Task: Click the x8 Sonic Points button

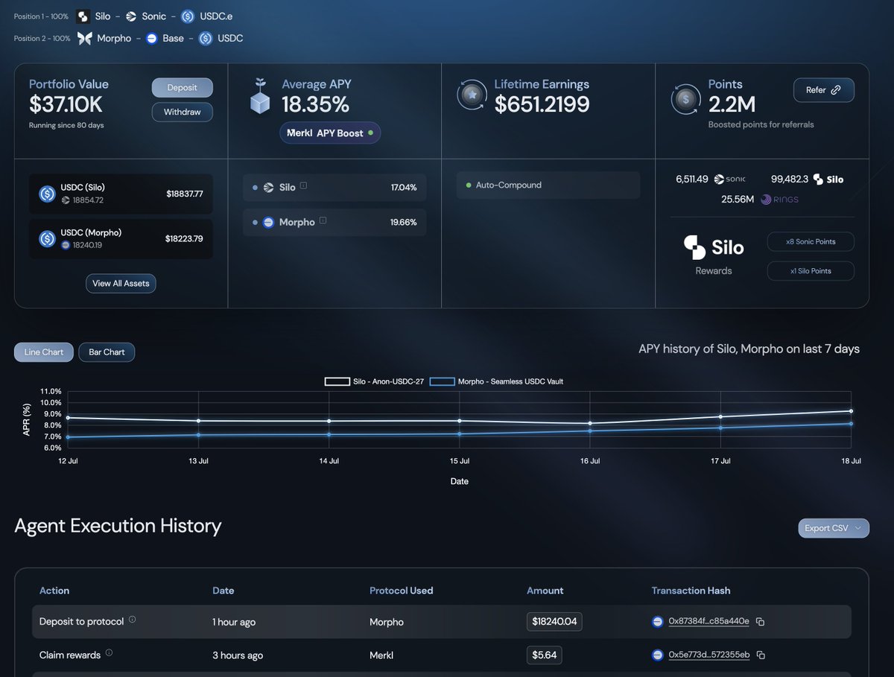Action: click(811, 242)
